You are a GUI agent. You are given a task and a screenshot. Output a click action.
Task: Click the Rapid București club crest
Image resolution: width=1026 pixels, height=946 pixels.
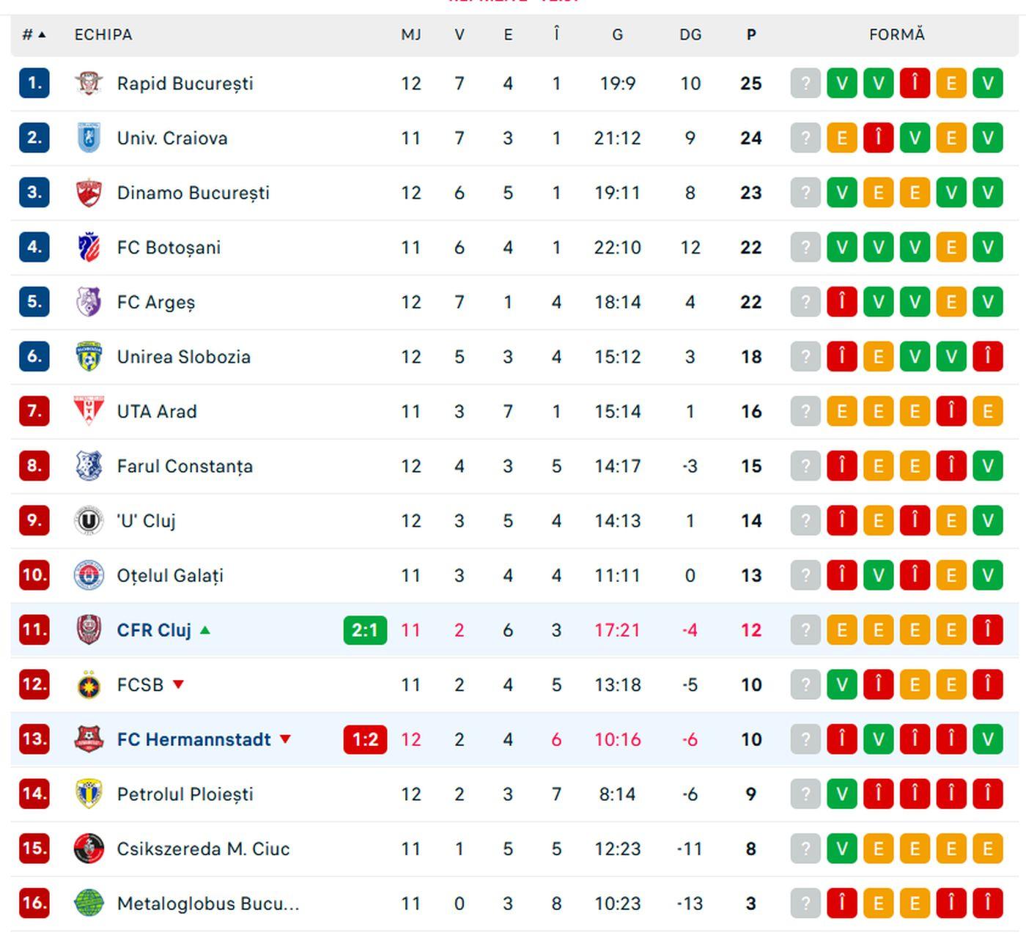point(89,84)
